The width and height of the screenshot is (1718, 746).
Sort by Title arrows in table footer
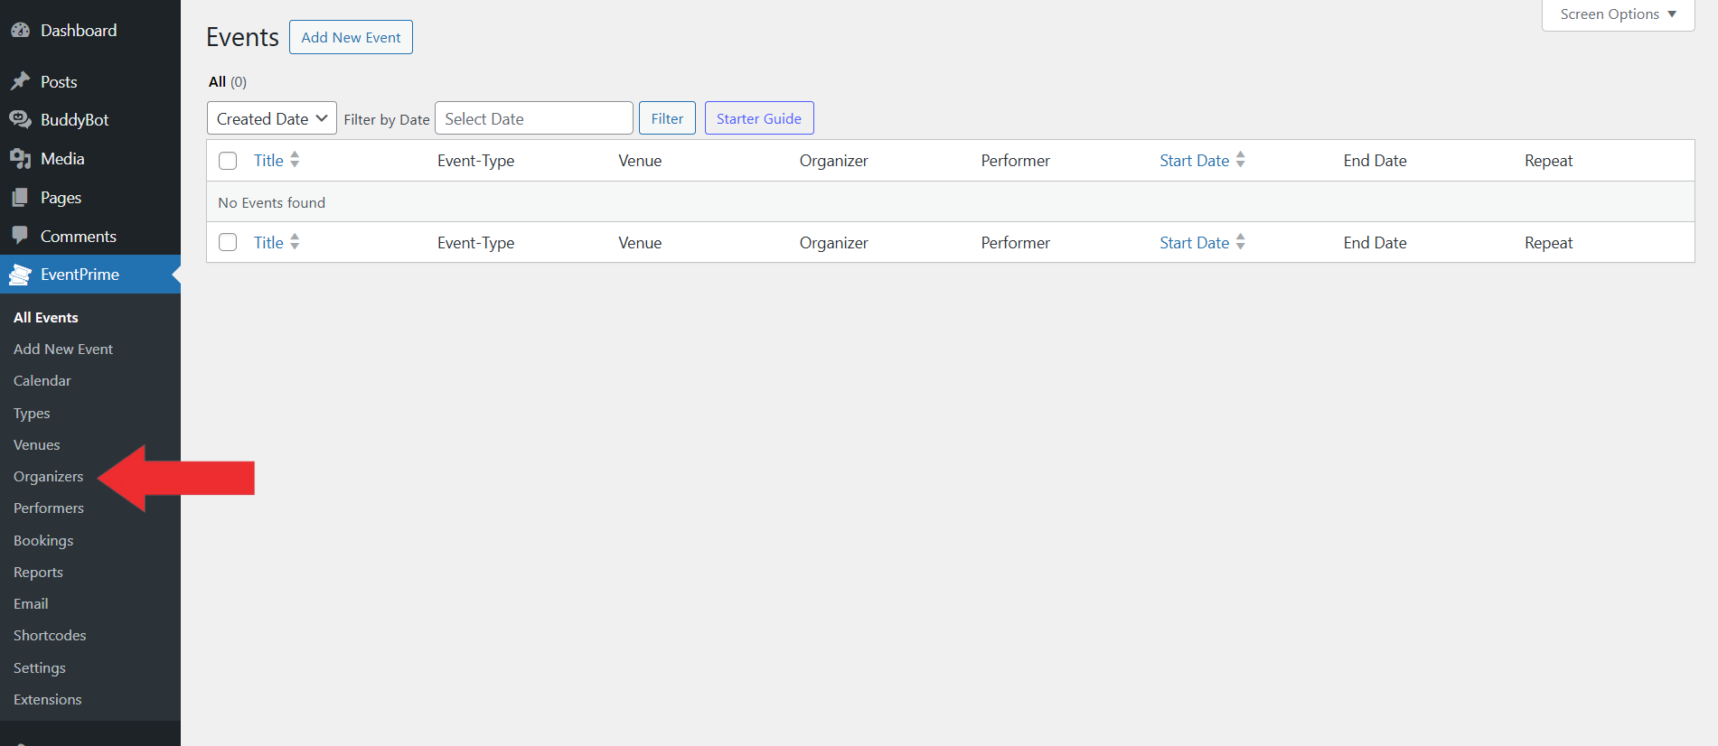point(295,242)
